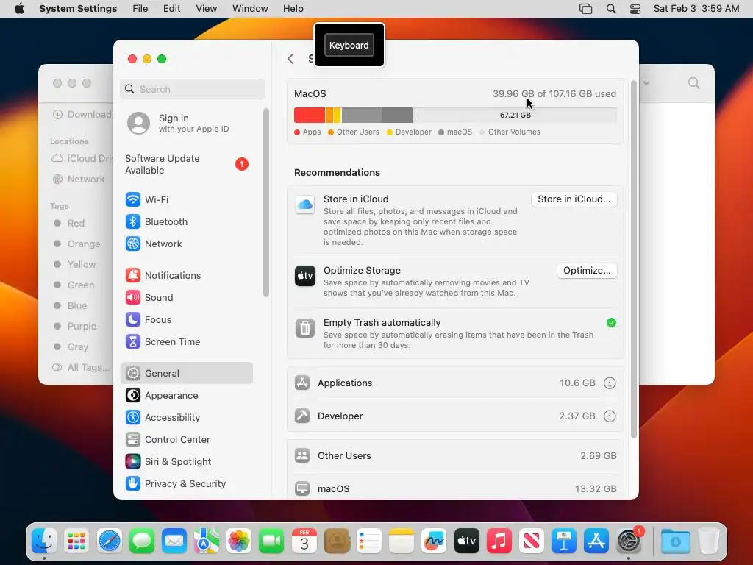Viewport: 753px width, 565px height.
Task: Open Control Center settings
Action: pyautogui.click(x=186, y=440)
